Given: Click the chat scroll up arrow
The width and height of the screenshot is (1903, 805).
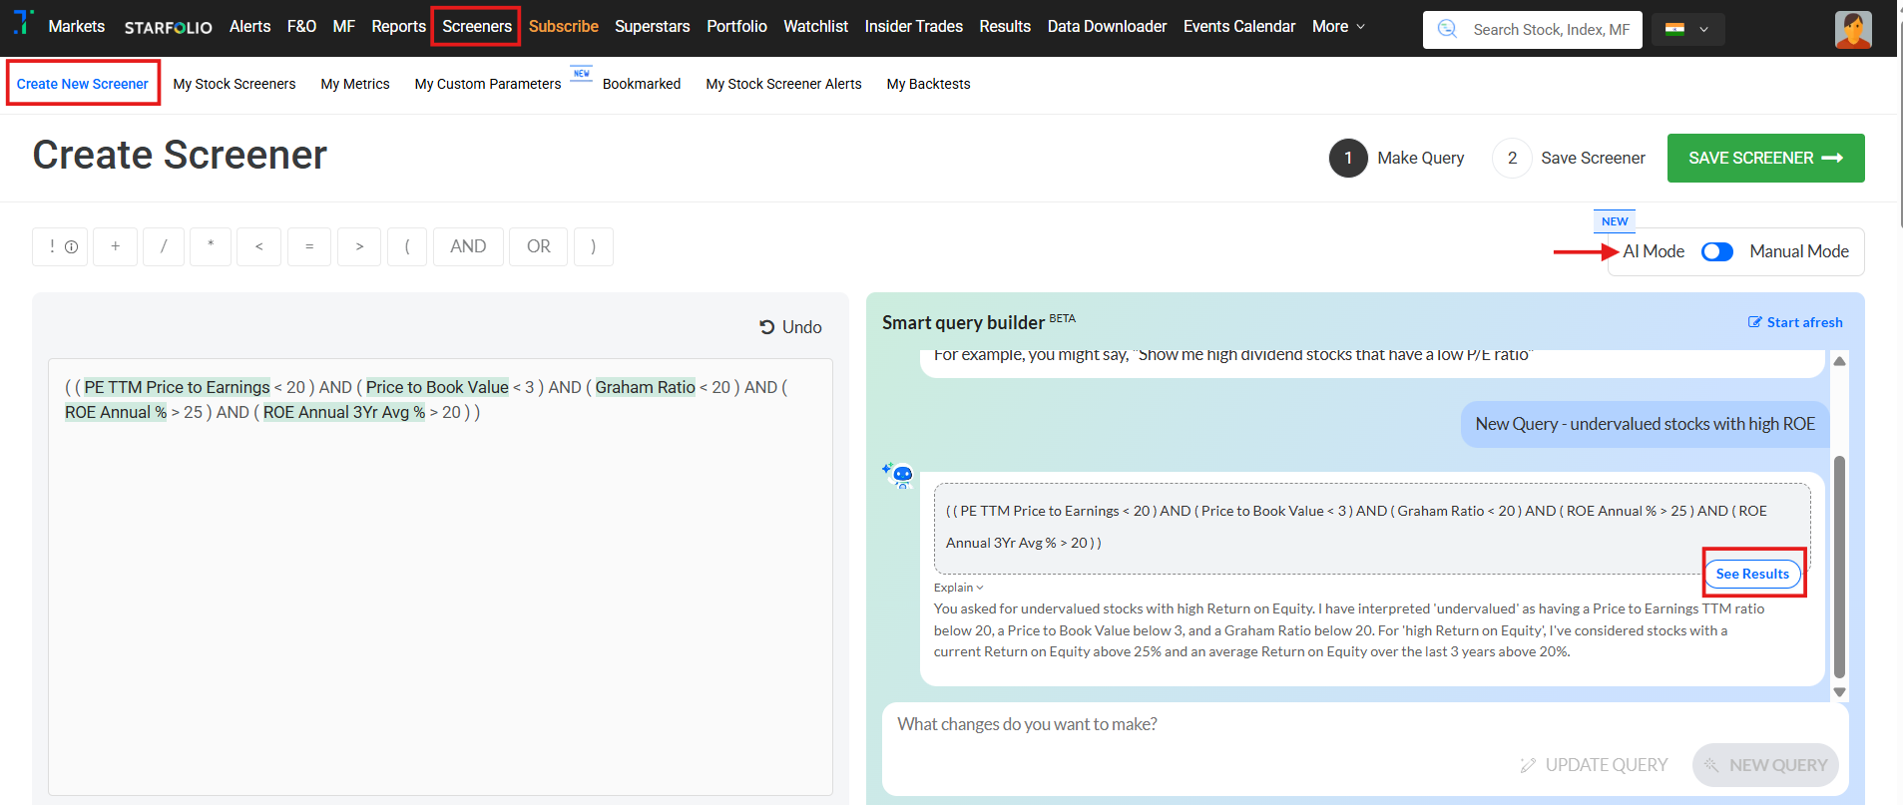Looking at the screenshot, I should (x=1839, y=361).
